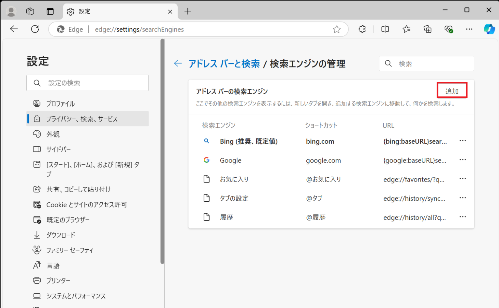Open more options for the Google entry

pyautogui.click(x=463, y=160)
